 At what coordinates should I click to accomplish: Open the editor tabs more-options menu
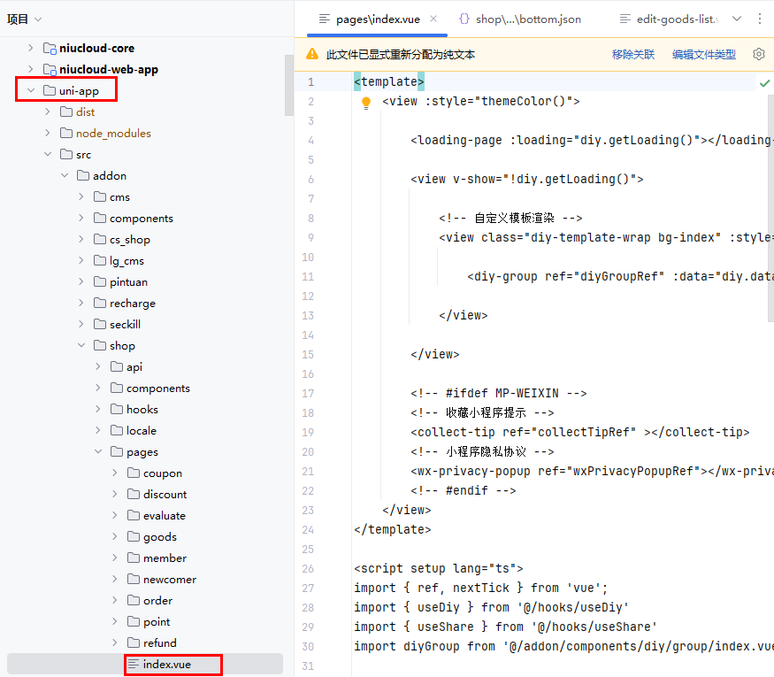(760, 19)
